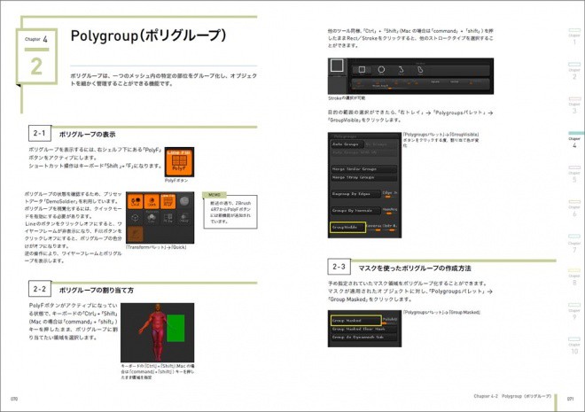Toggle the second orange Quick panel icon
The width and height of the screenshot is (585, 412).
pyautogui.click(x=152, y=202)
